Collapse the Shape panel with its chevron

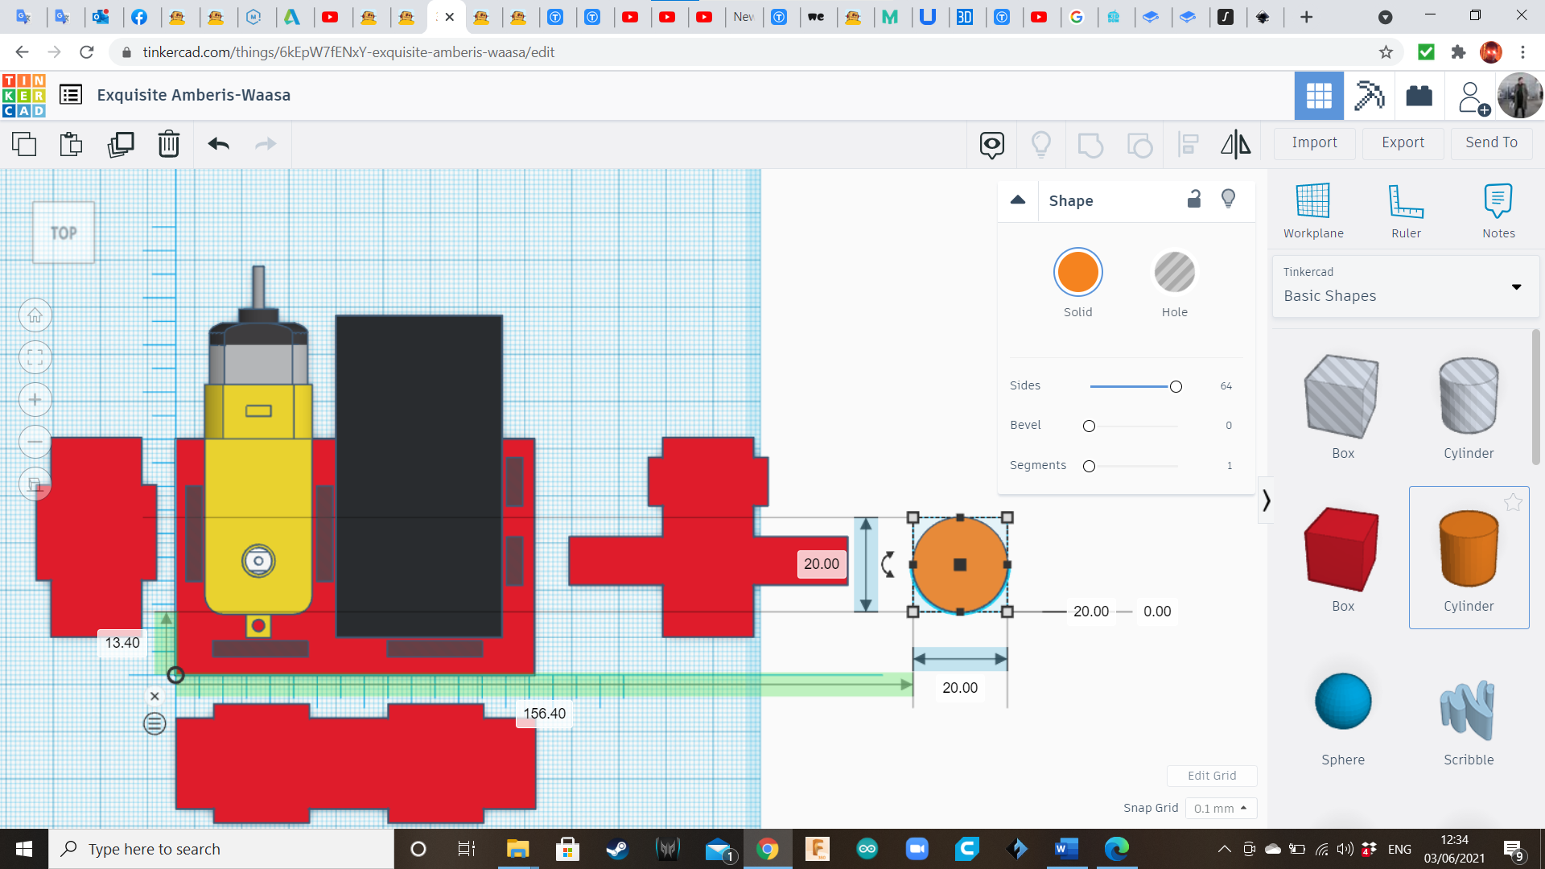[1017, 200]
